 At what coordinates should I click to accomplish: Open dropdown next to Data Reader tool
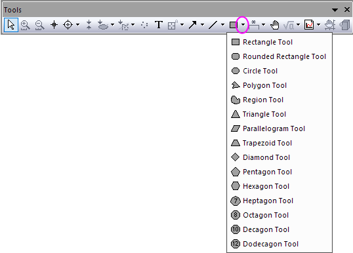tap(77, 24)
